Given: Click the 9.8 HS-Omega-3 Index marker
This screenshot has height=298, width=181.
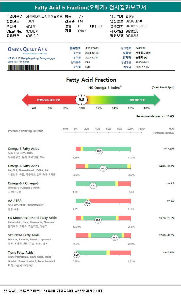Looking at the screenshot, I should (x=81, y=100).
